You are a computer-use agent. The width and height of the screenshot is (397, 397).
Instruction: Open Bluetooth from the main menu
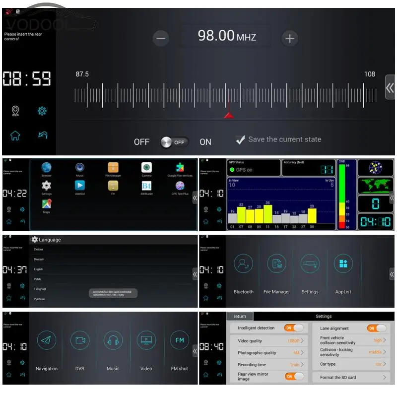pos(243,274)
